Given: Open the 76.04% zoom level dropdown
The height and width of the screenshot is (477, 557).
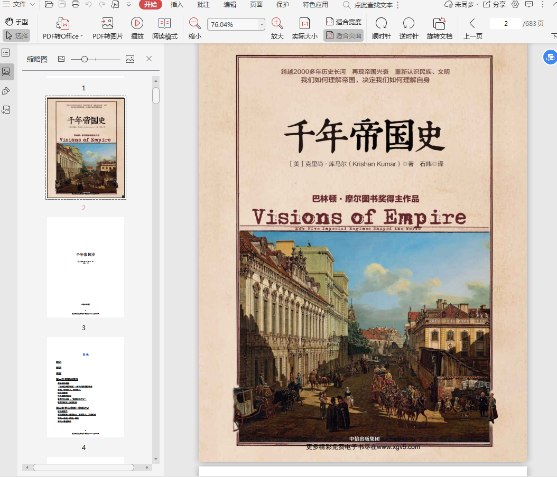Looking at the screenshot, I should click(262, 25).
